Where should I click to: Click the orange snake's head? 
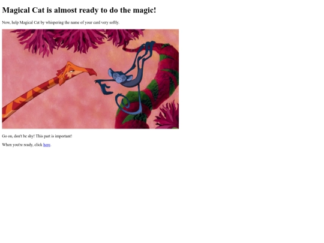point(70,73)
